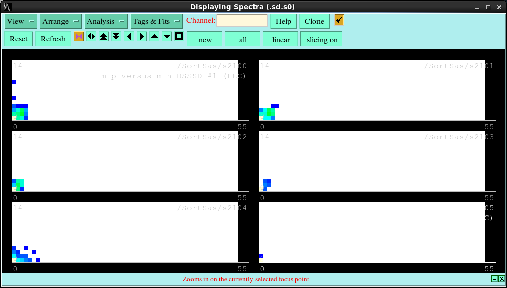Image resolution: width=507 pixels, height=288 pixels.
Task: Open the View dropdown menu
Action: pyautogui.click(x=21, y=21)
